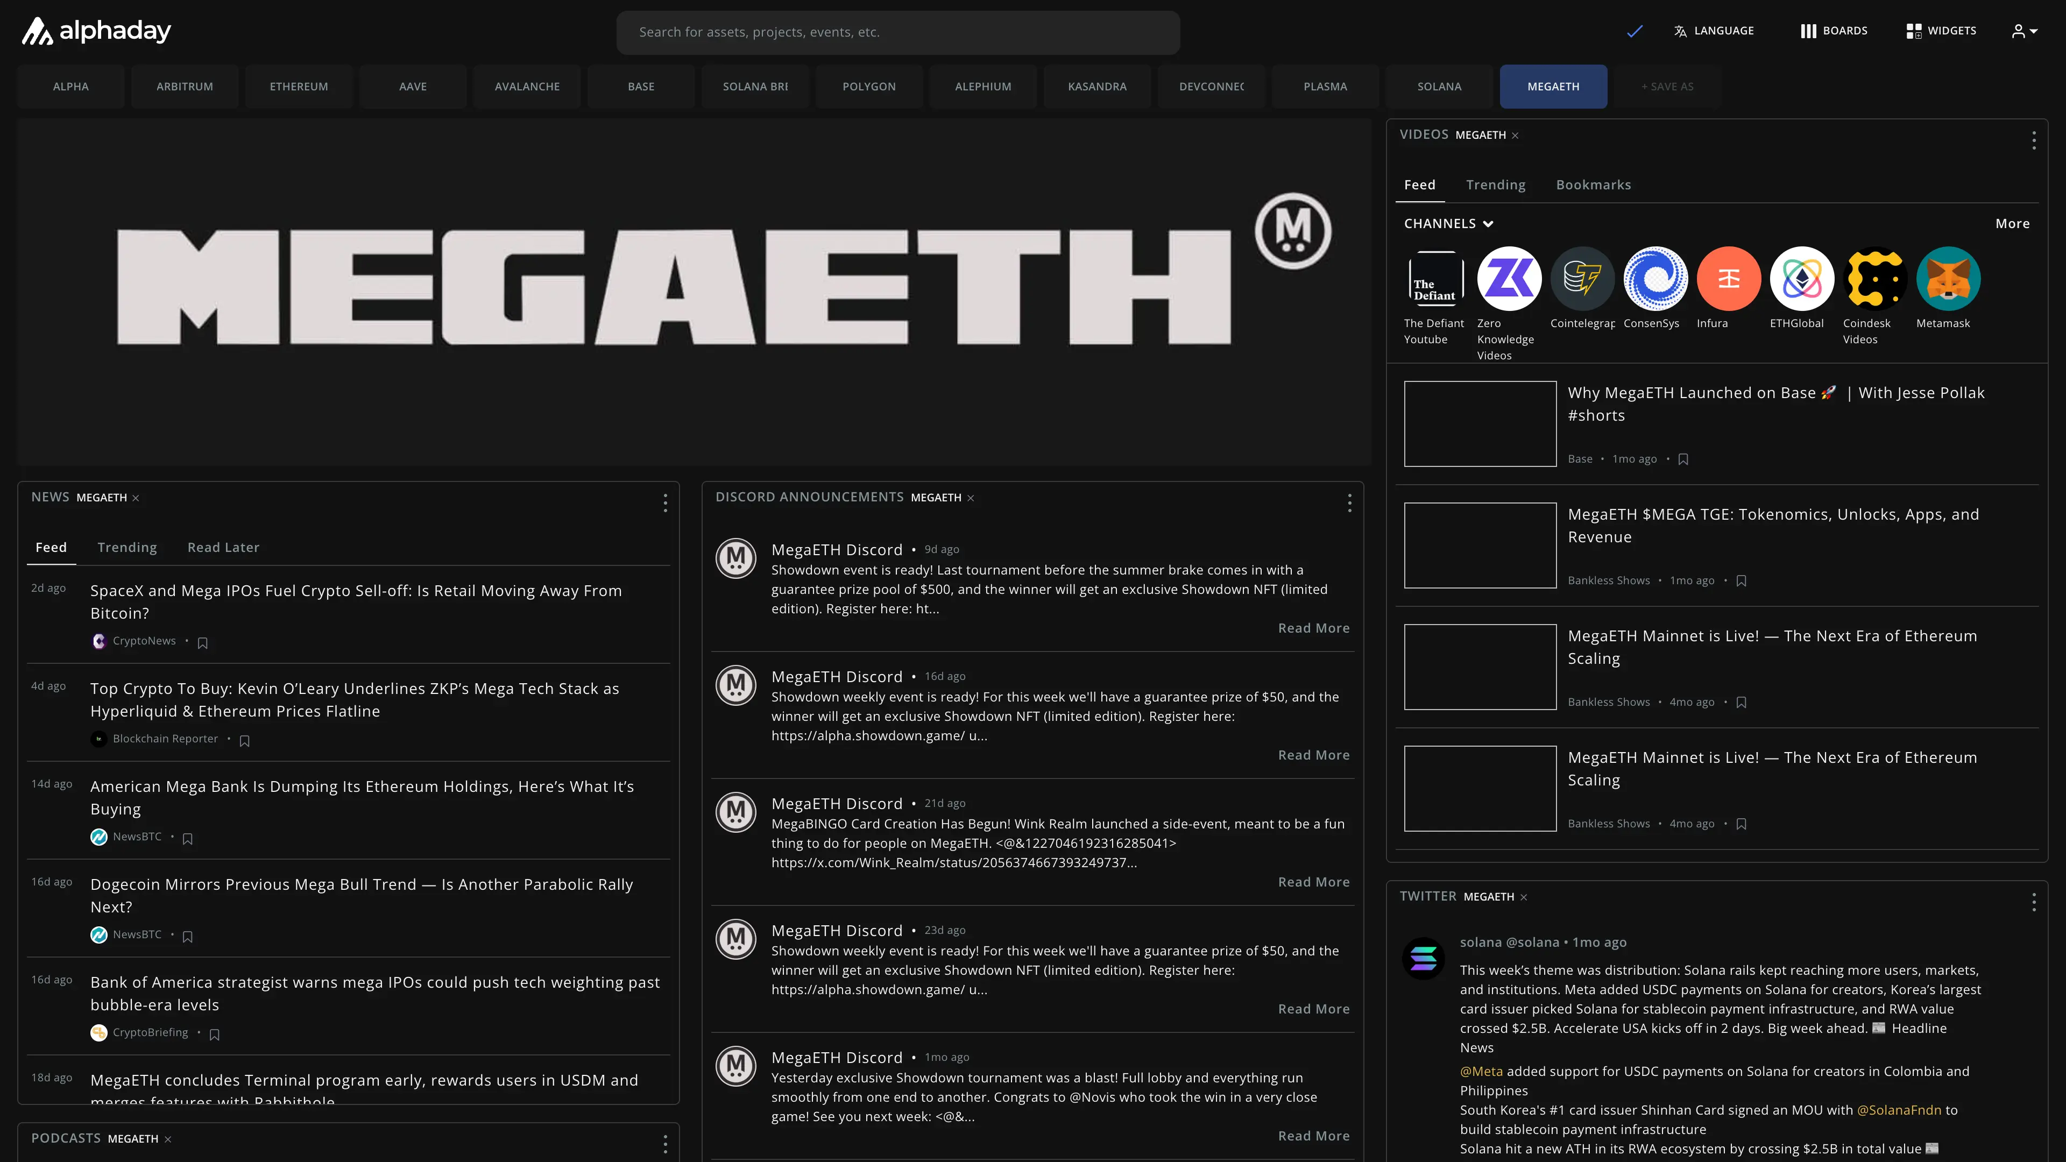Click the alphaday logo
This screenshot has width=2066, height=1162.
pos(95,31)
